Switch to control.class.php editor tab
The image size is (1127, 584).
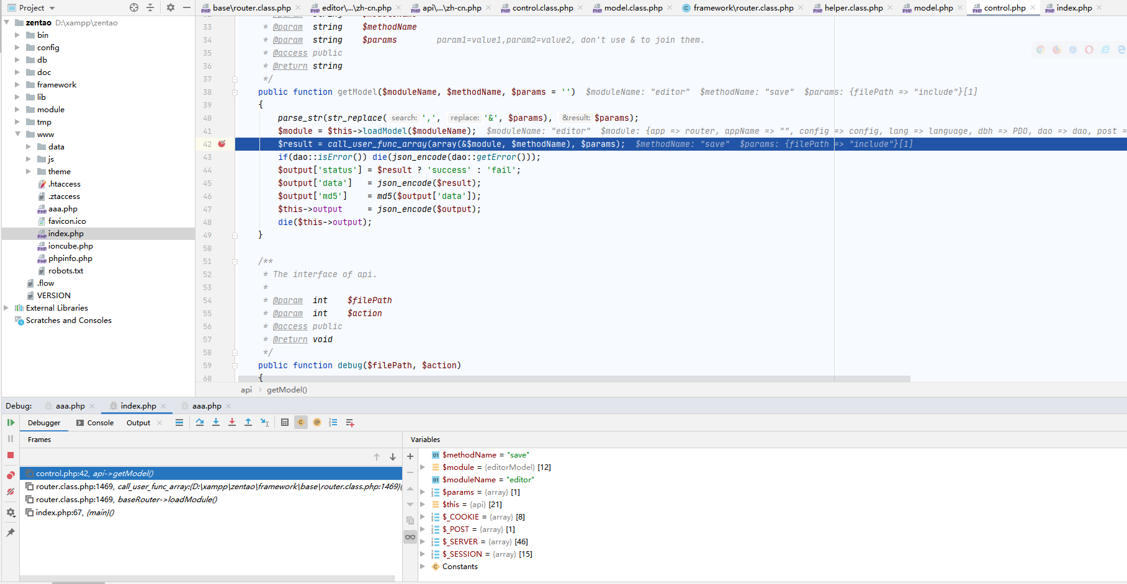(x=542, y=8)
